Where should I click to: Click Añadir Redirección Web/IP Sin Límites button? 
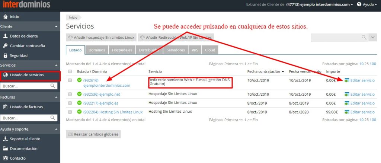176,38
